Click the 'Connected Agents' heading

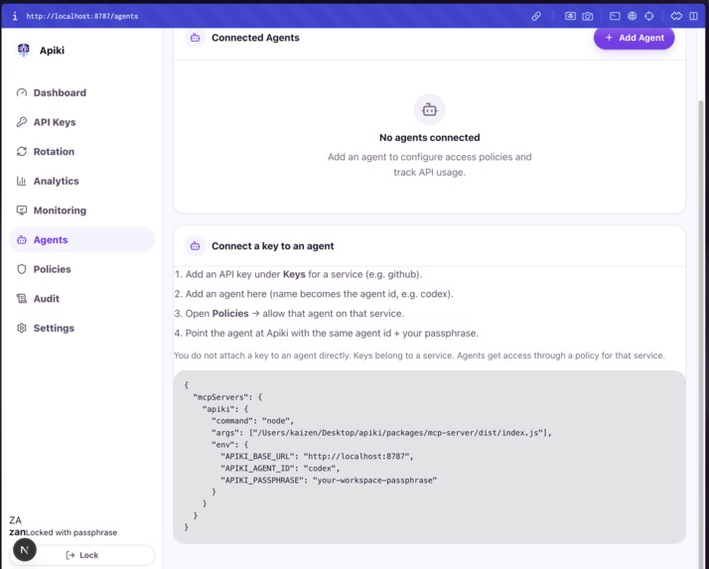pos(255,38)
